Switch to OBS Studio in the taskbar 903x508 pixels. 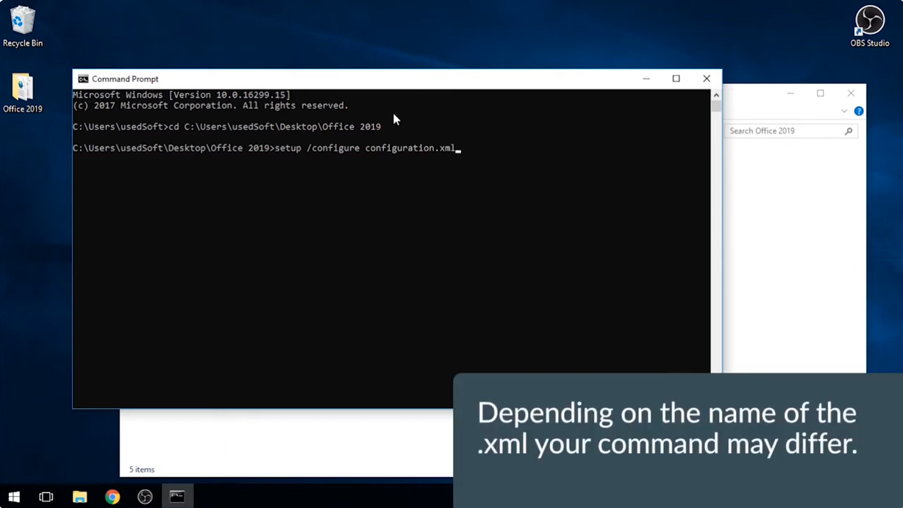click(x=145, y=497)
